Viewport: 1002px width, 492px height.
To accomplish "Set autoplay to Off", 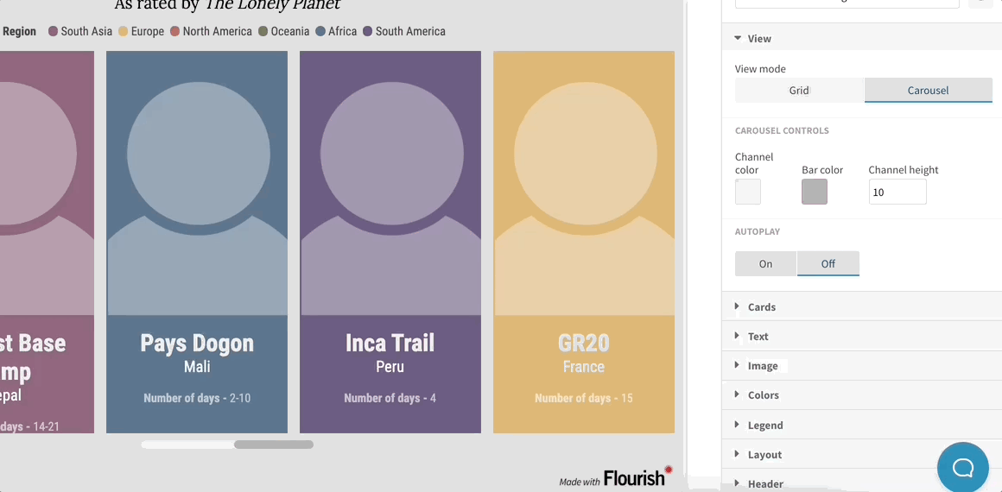I will tap(828, 264).
